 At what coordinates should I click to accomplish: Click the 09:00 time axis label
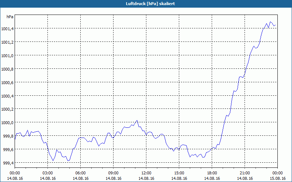tap(113, 173)
